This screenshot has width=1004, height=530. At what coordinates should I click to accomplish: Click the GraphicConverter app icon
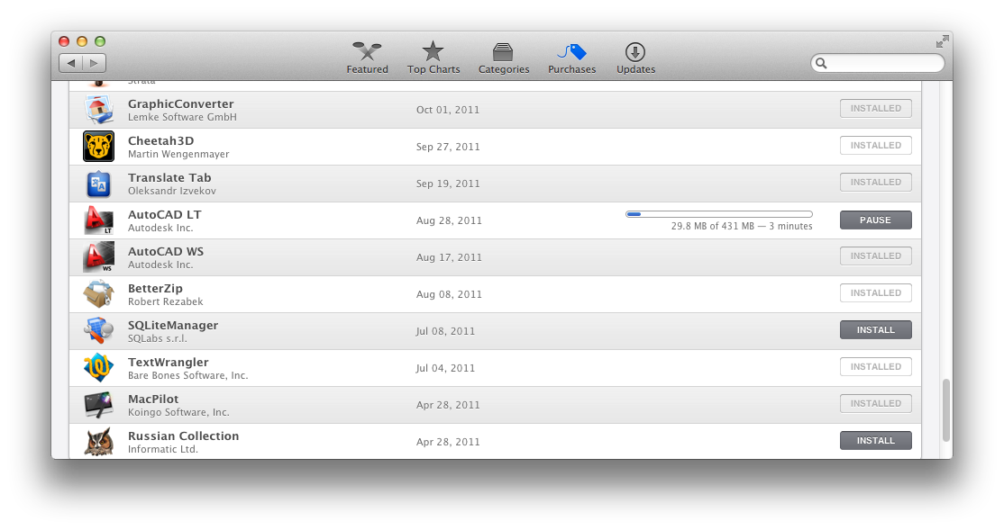click(x=98, y=109)
